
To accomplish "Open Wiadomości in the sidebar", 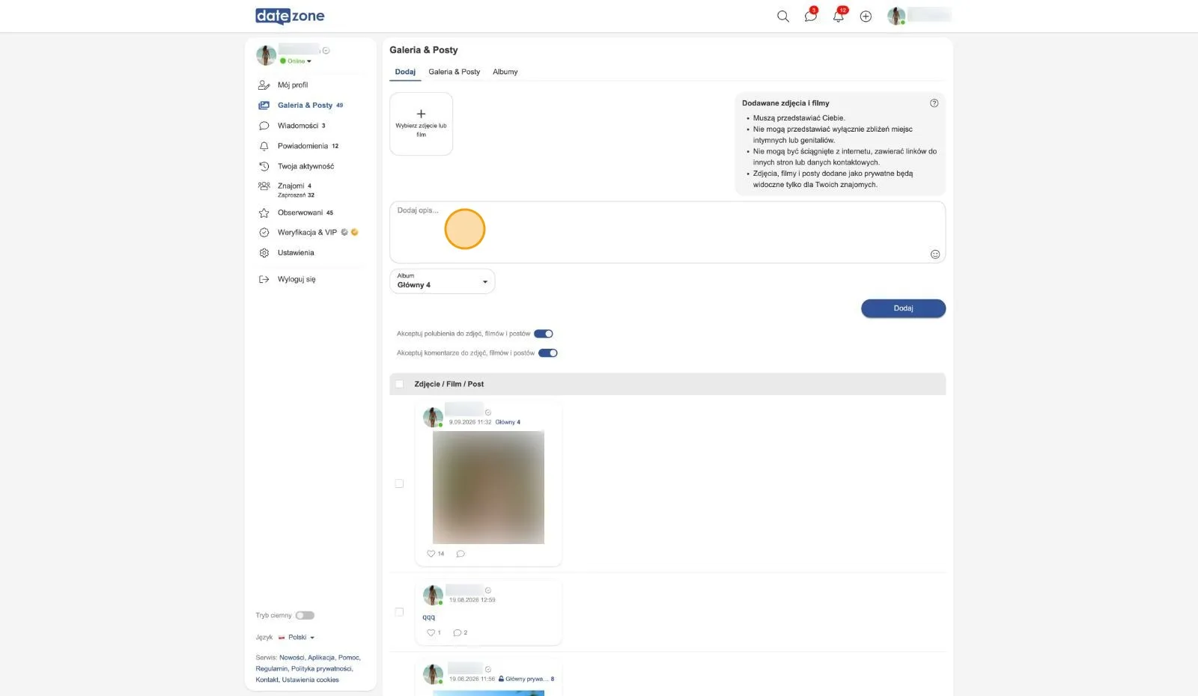I will pos(298,126).
